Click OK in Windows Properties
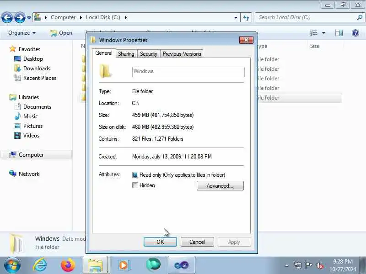366x274 pixels. click(x=160, y=242)
